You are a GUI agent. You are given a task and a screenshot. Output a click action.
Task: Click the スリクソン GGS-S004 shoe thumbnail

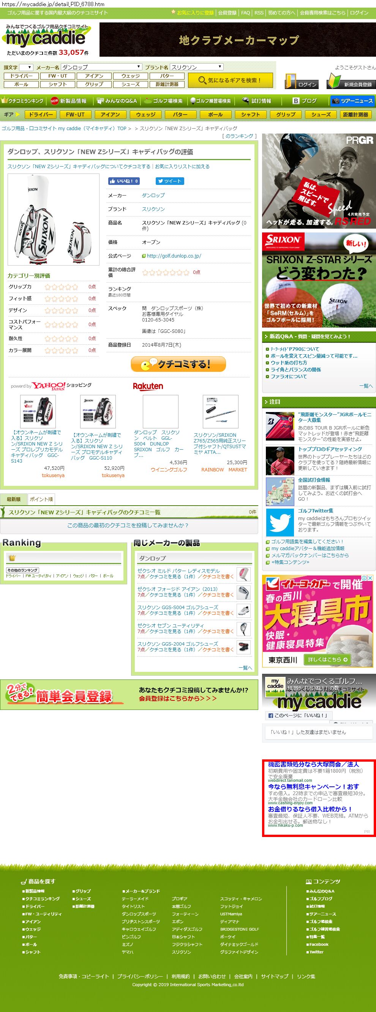click(x=243, y=610)
